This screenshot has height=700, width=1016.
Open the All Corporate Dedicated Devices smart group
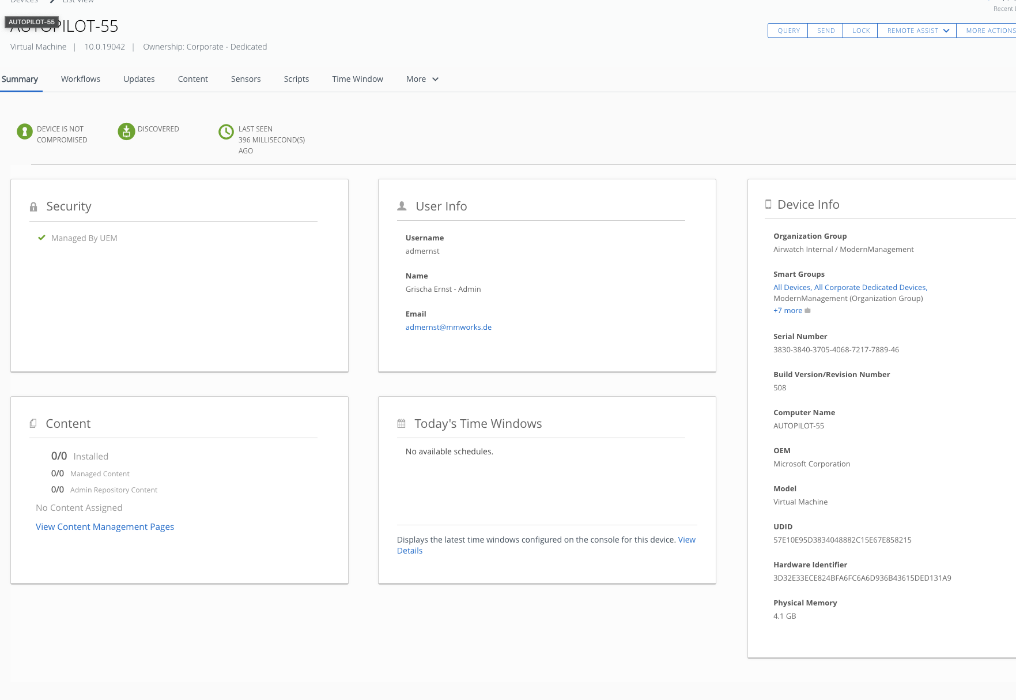[x=870, y=288]
